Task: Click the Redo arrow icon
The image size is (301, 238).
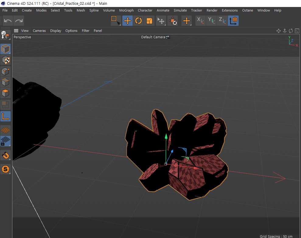Action: pyautogui.click(x=19, y=21)
